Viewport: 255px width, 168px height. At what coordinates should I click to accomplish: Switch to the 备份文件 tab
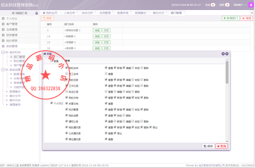click(x=158, y=13)
